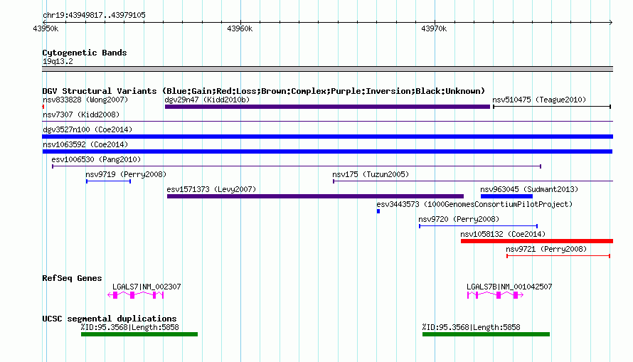
Task: Select the 19q13.2 band label
Action: (58, 61)
